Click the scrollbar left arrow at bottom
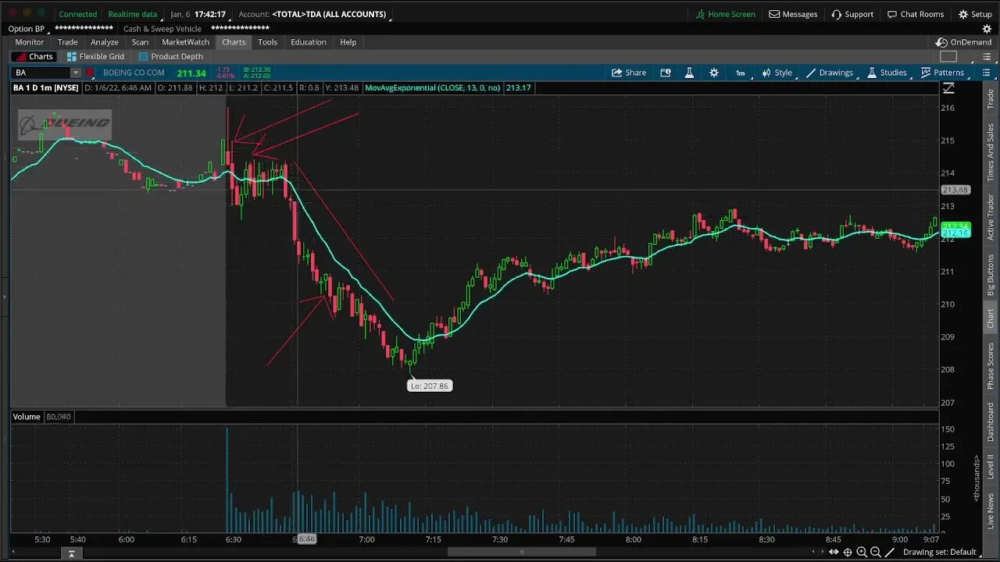 click(x=12, y=553)
